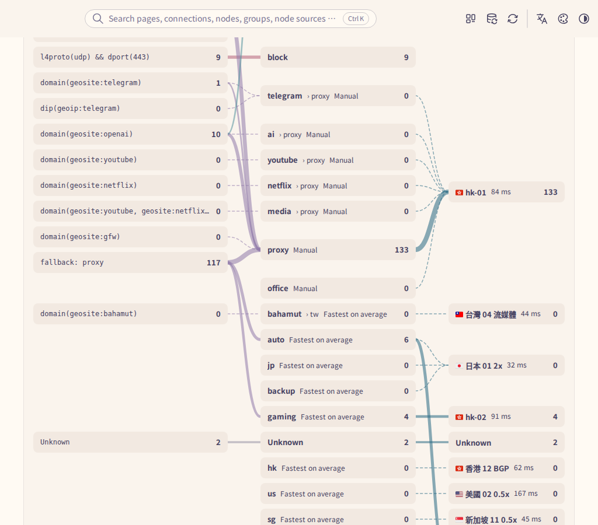This screenshot has width=598, height=525.
Task: Open the color palette theme icon
Action: click(x=563, y=19)
